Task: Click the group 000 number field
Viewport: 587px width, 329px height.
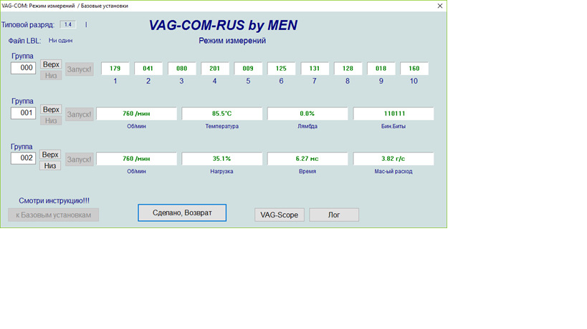Action: 23,68
